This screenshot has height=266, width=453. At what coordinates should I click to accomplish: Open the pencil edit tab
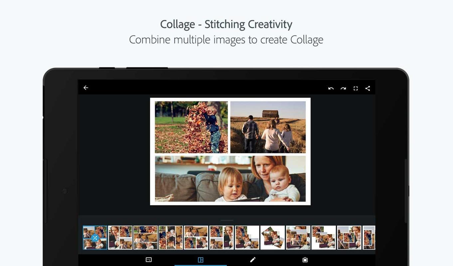pyautogui.click(x=253, y=260)
